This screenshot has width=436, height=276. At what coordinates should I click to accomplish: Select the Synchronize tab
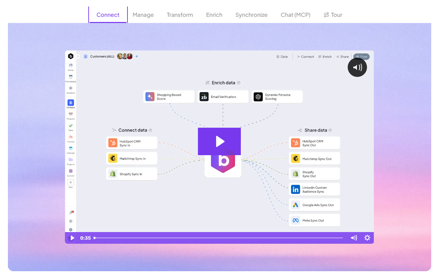tap(251, 15)
